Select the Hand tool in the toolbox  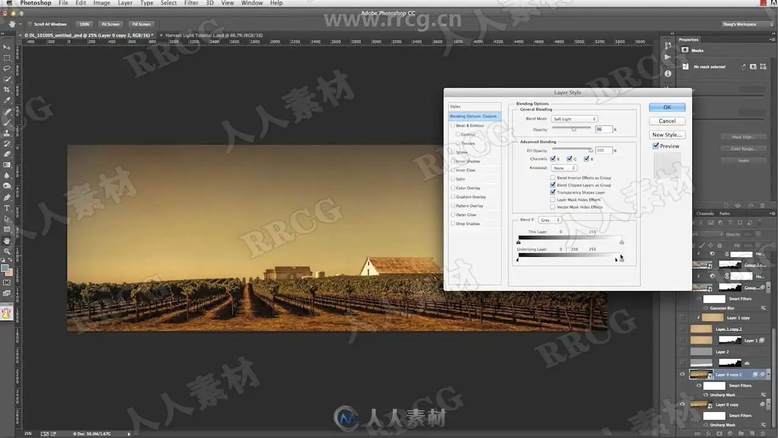(7, 240)
